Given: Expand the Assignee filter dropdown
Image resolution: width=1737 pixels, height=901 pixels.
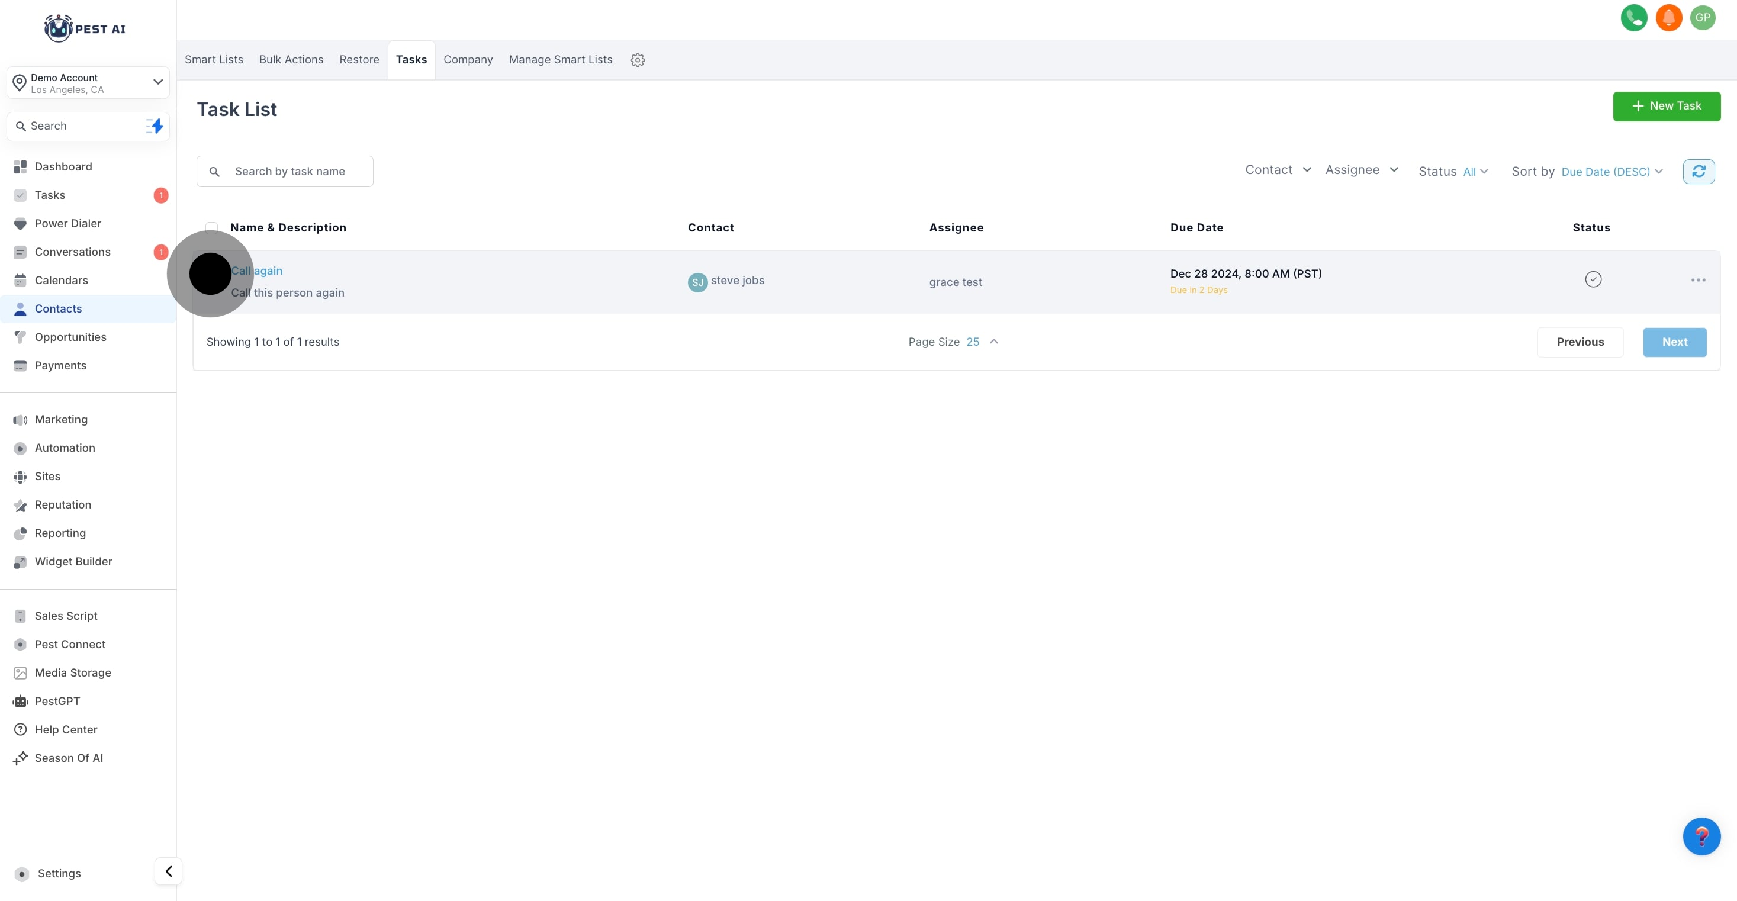Looking at the screenshot, I should point(1362,170).
